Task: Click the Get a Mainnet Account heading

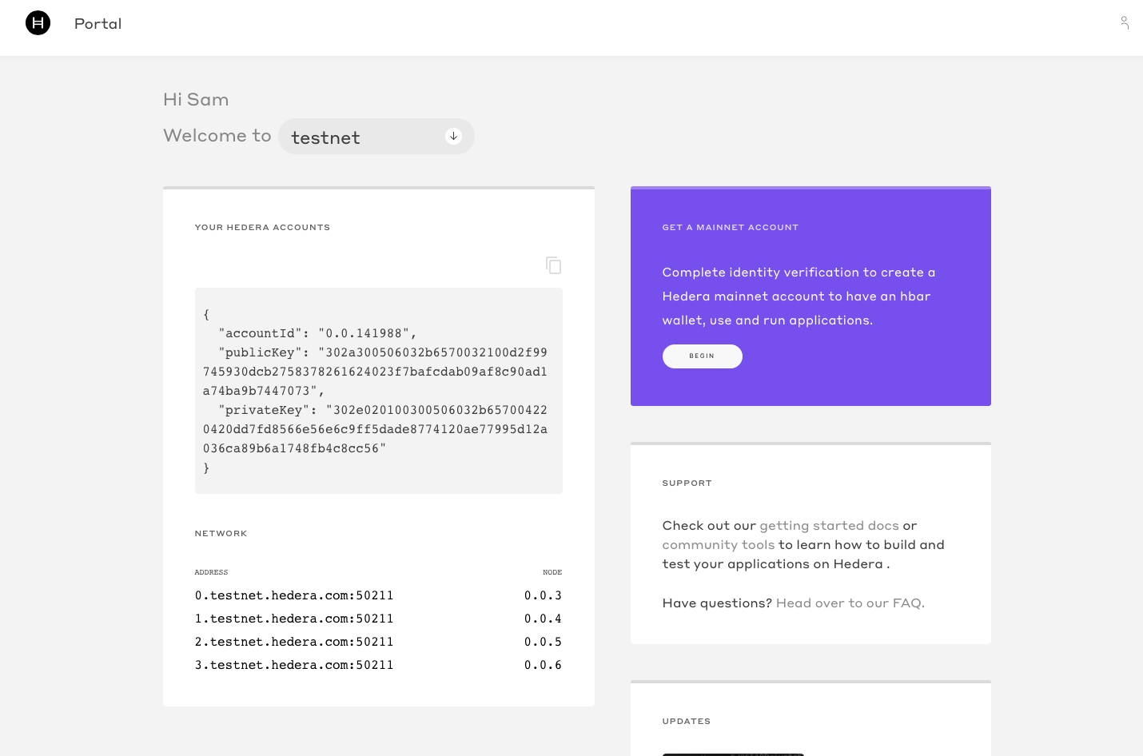Action: [x=731, y=228]
